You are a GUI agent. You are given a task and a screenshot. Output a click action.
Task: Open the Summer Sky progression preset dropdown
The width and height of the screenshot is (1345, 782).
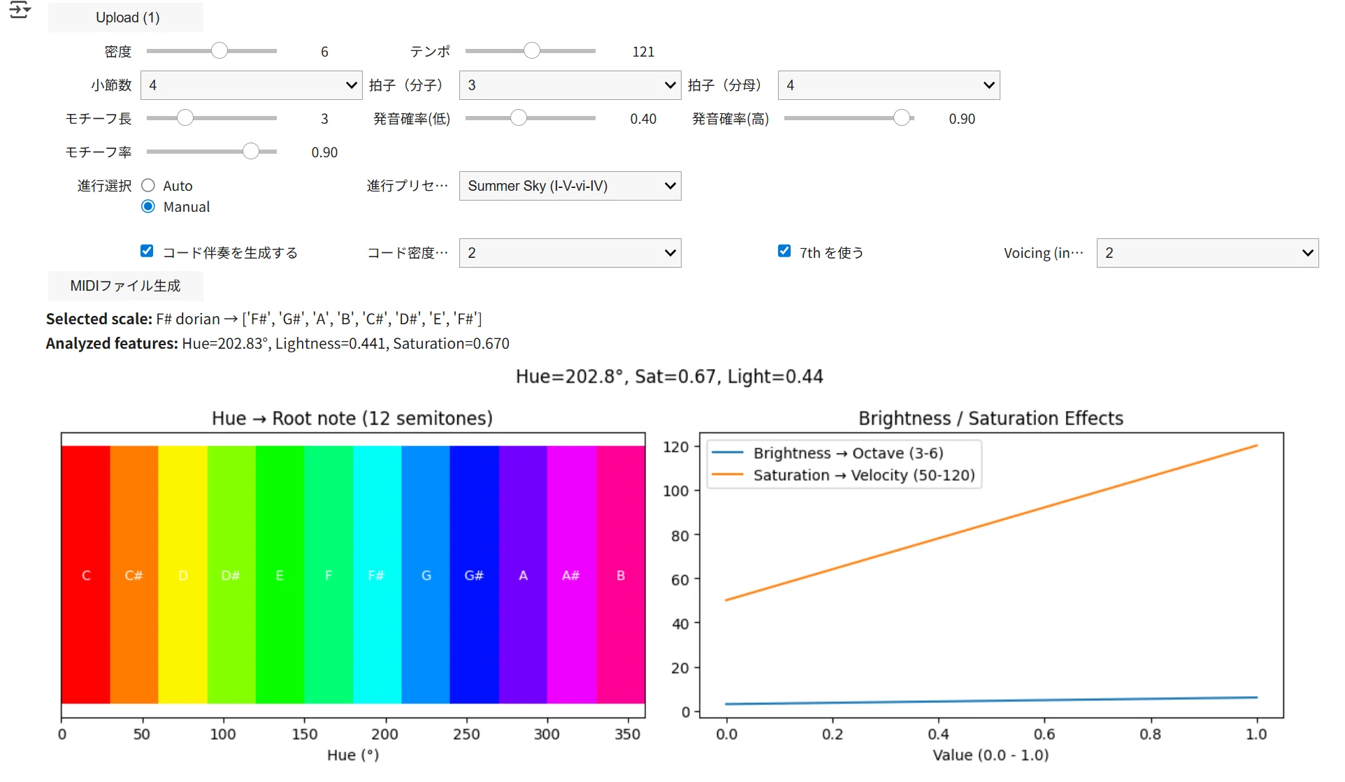(570, 186)
